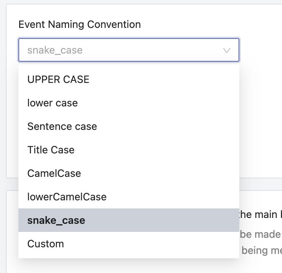Image resolution: width=282 pixels, height=273 pixels.
Task: Click the Event Naming Convention select field
Action: coord(121,50)
